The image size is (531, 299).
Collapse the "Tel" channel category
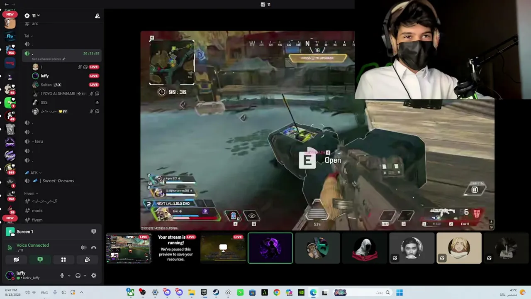click(28, 36)
